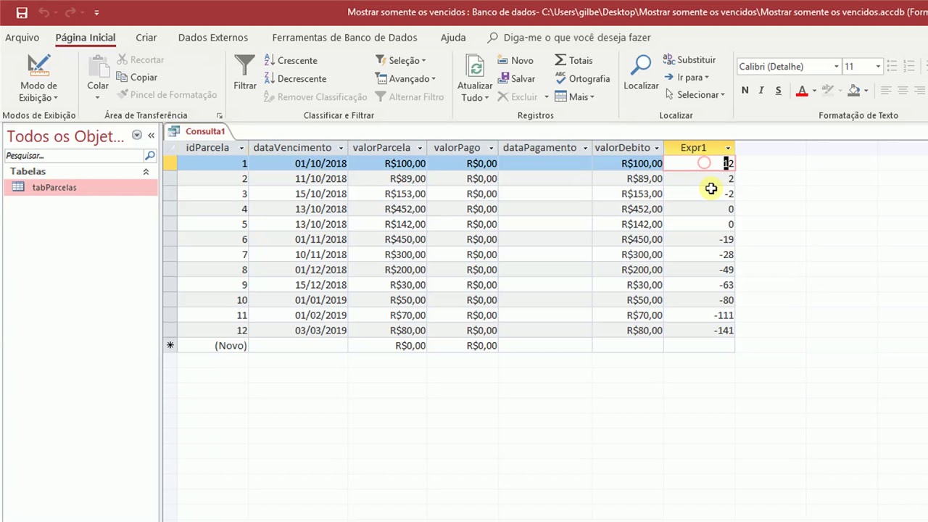The width and height of the screenshot is (928, 522).
Task: Open the Selecionar dropdown
Action: click(694, 94)
